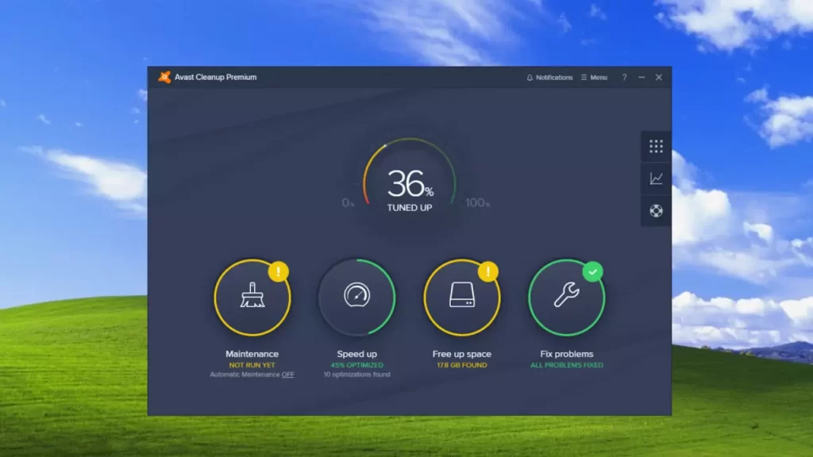This screenshot has height=457, width=813.
Task: Open the Free up space drive icon
Action: point(461,297)
